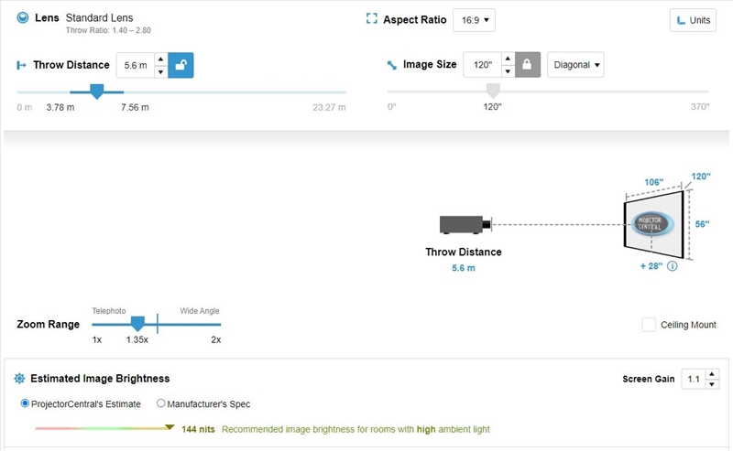Viewport: 733px width, 451px height.
Task: Click the 'Telephoto' zoom label
Action: click(x=108, y=311)
